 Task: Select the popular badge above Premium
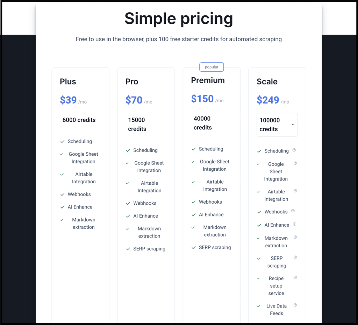212,67
